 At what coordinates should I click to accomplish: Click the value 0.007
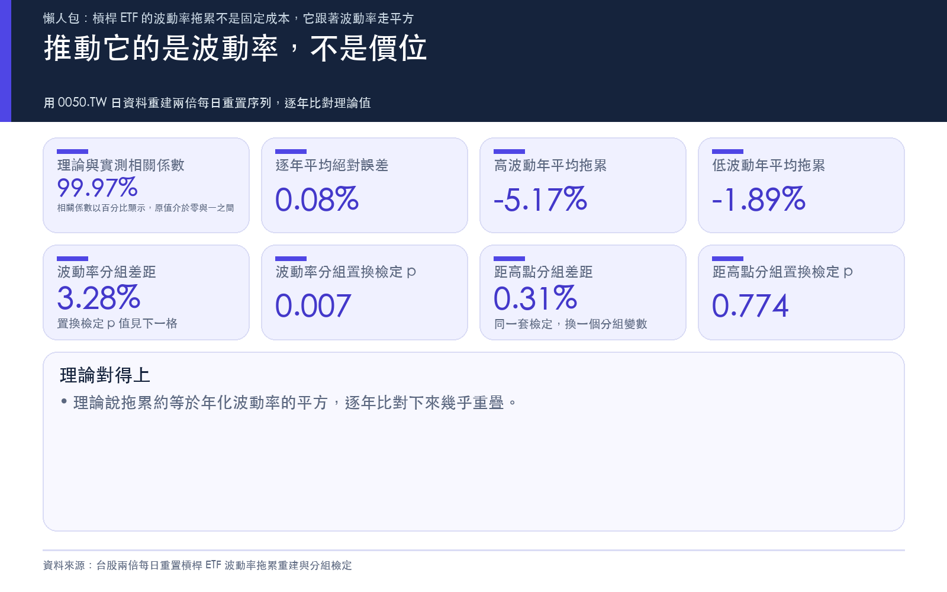[313, 306]
